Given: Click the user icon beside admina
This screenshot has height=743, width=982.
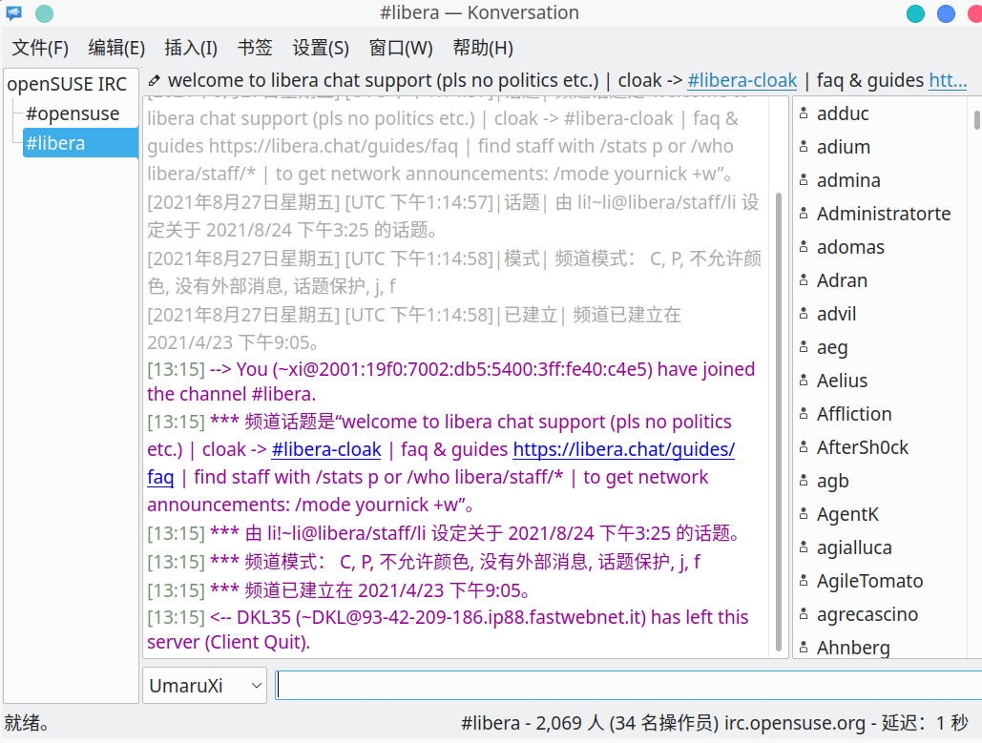Looking at the screenshot, I should point(804,180).
